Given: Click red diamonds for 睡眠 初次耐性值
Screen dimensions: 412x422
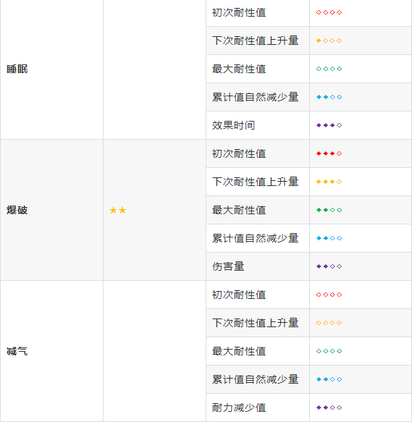Looking at the screenshot, I should coord(329,12).
